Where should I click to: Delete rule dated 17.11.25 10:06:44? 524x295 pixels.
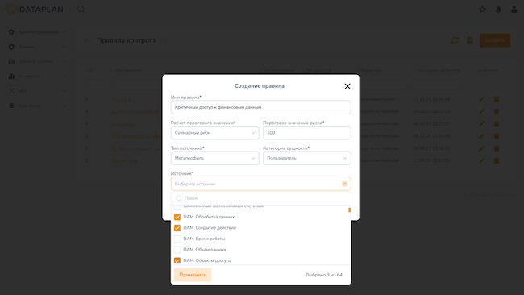[x=497, y=99]
